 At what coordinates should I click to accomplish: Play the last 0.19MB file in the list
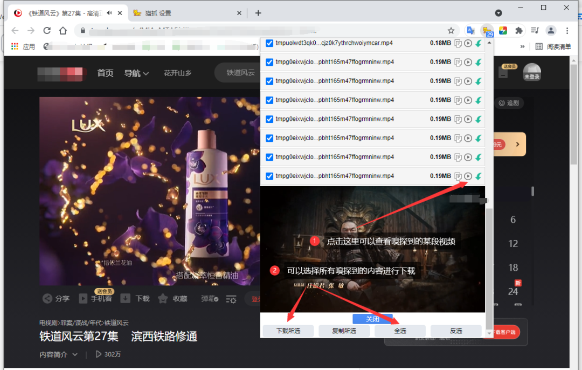point(468,176)
